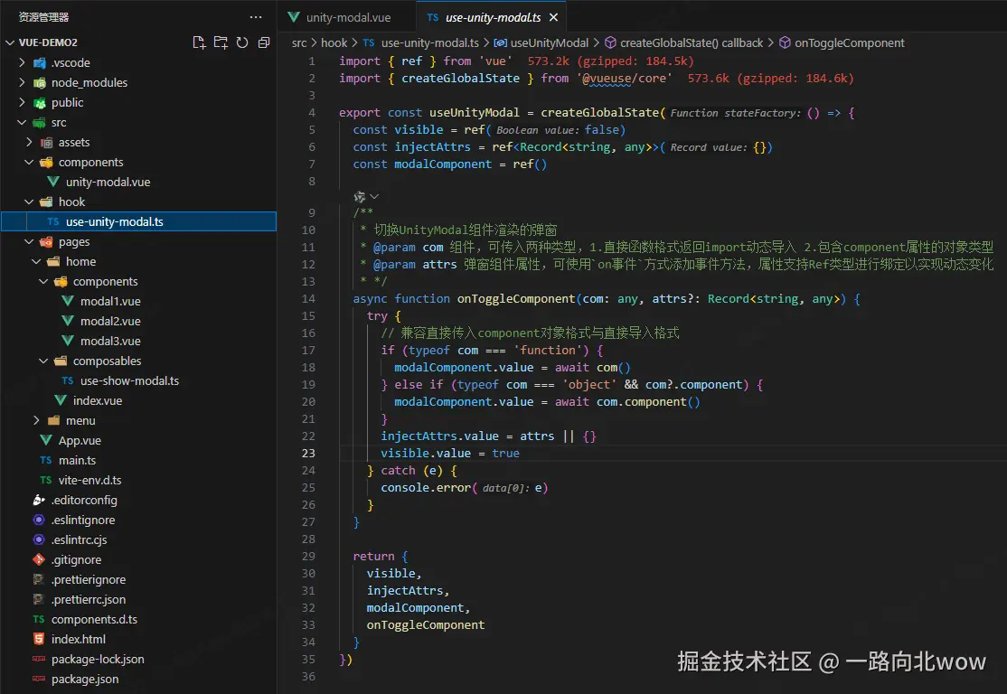
Task: Place cursor on 'visible.value = true' line
Action: tap(449, 454)
